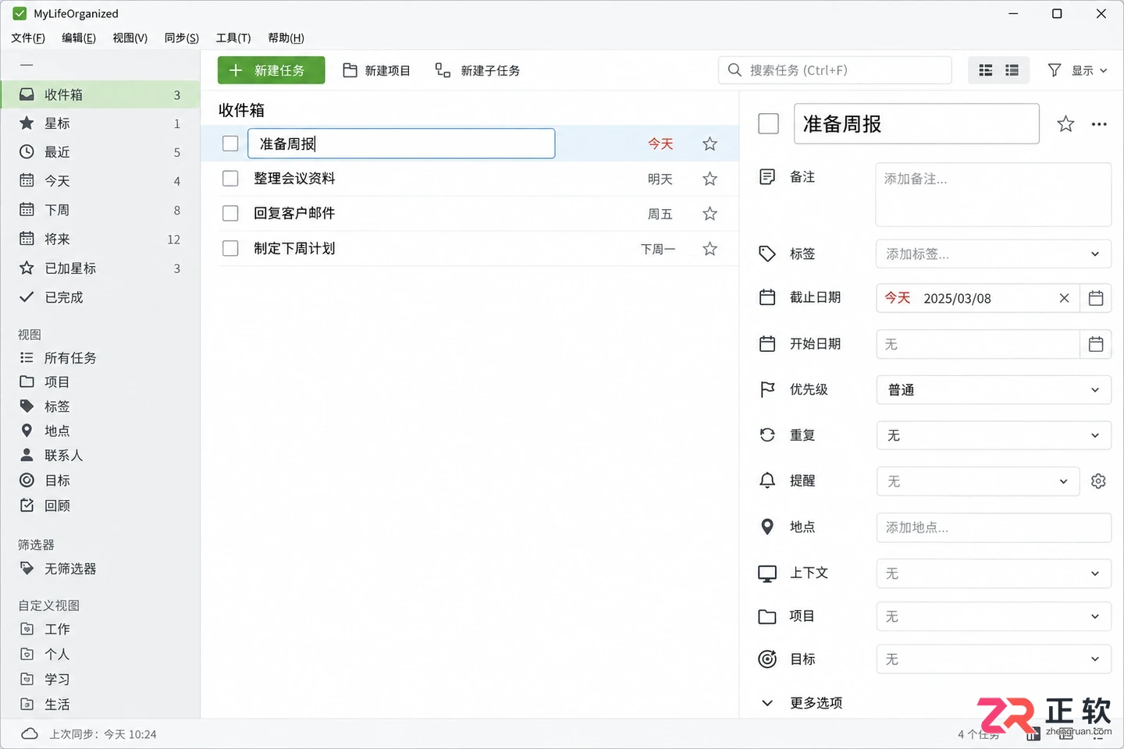Switch to detailed list view icon
The width and height of the screenshot is (1124, 749).
pyautogui.click(x=1012, y=70)
